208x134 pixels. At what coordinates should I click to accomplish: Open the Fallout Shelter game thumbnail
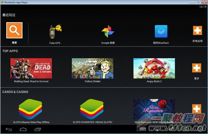tap(93, 68)
